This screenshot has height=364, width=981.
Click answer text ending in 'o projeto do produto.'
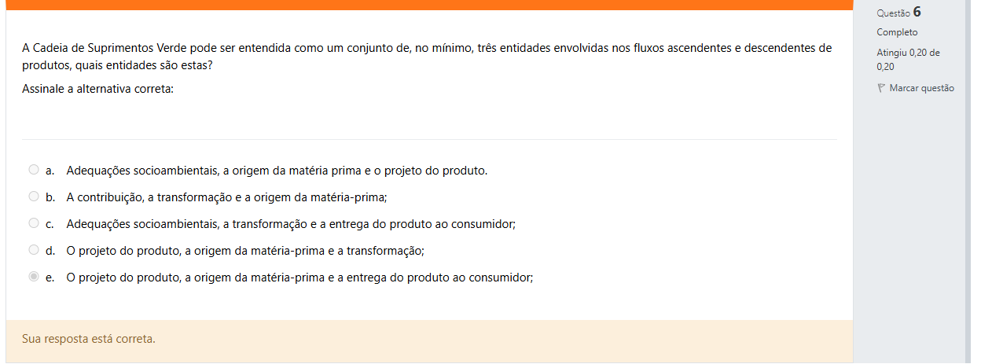pyautogui.click(x=277, y=171)
